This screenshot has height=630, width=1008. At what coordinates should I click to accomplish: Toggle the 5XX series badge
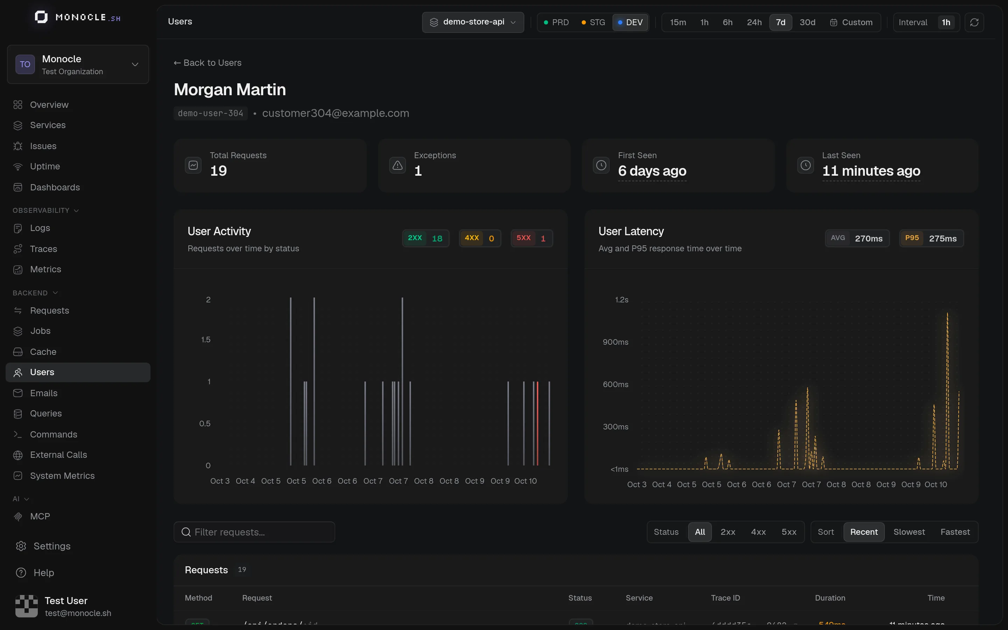coord(532,238)
